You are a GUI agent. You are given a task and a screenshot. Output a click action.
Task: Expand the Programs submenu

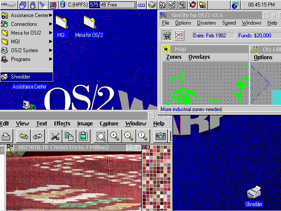point(26,59)
